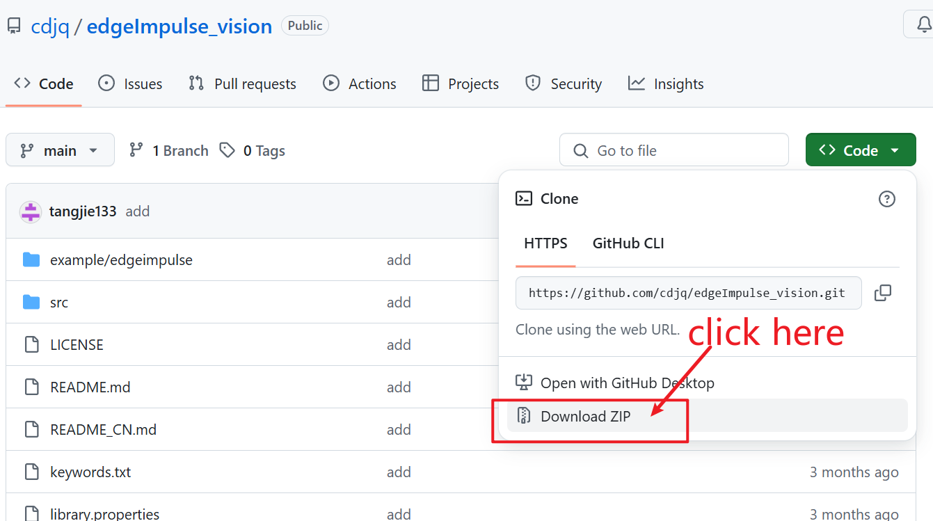Switch to the GitHub CLI clone tab

coord(628,243)
